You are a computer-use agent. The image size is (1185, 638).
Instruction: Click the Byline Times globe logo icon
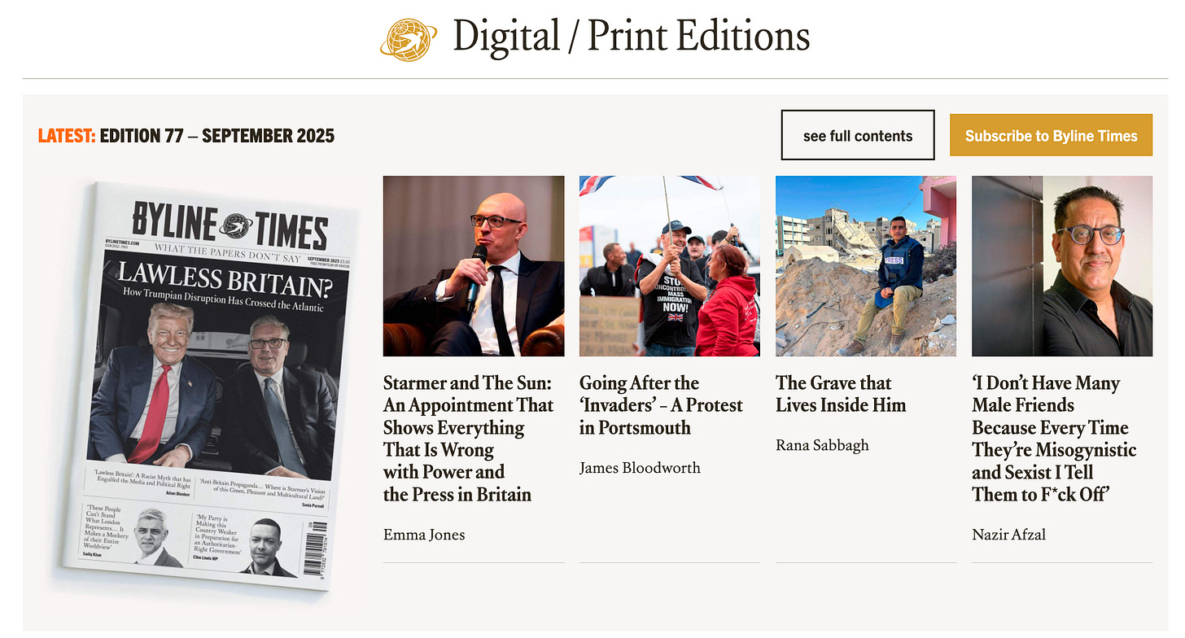tap(408, 38)
